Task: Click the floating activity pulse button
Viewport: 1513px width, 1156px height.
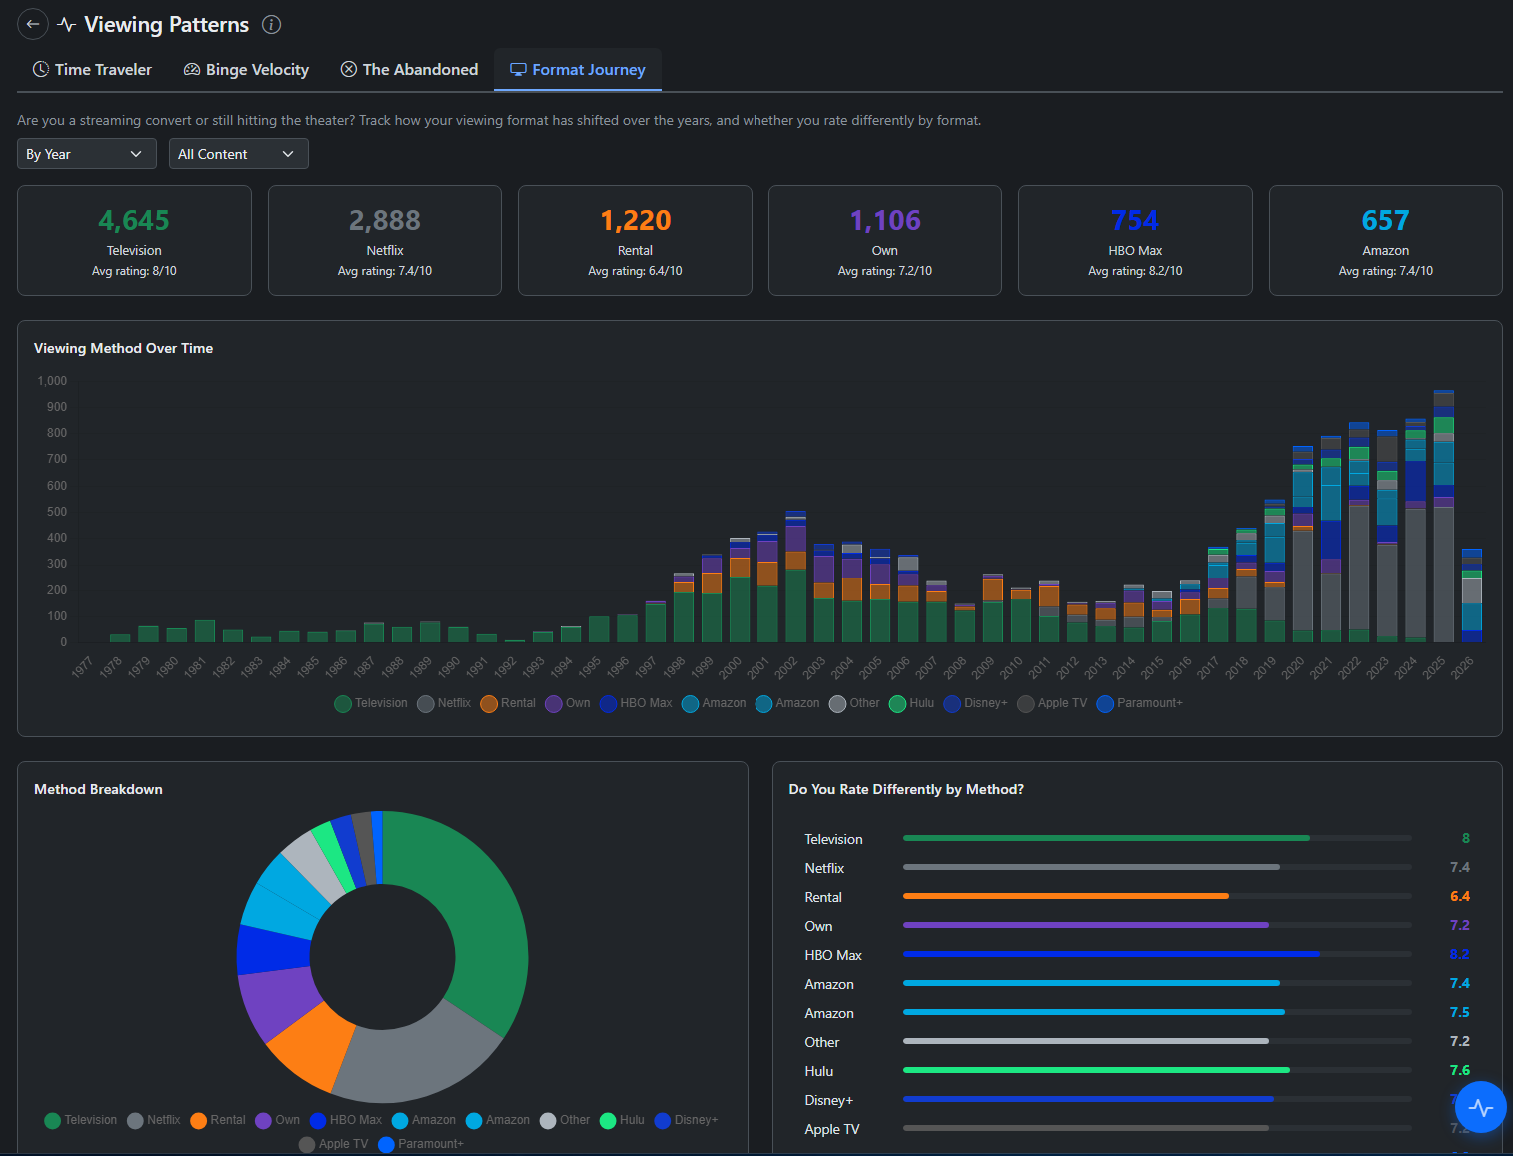Action: click(1480, 1107)
